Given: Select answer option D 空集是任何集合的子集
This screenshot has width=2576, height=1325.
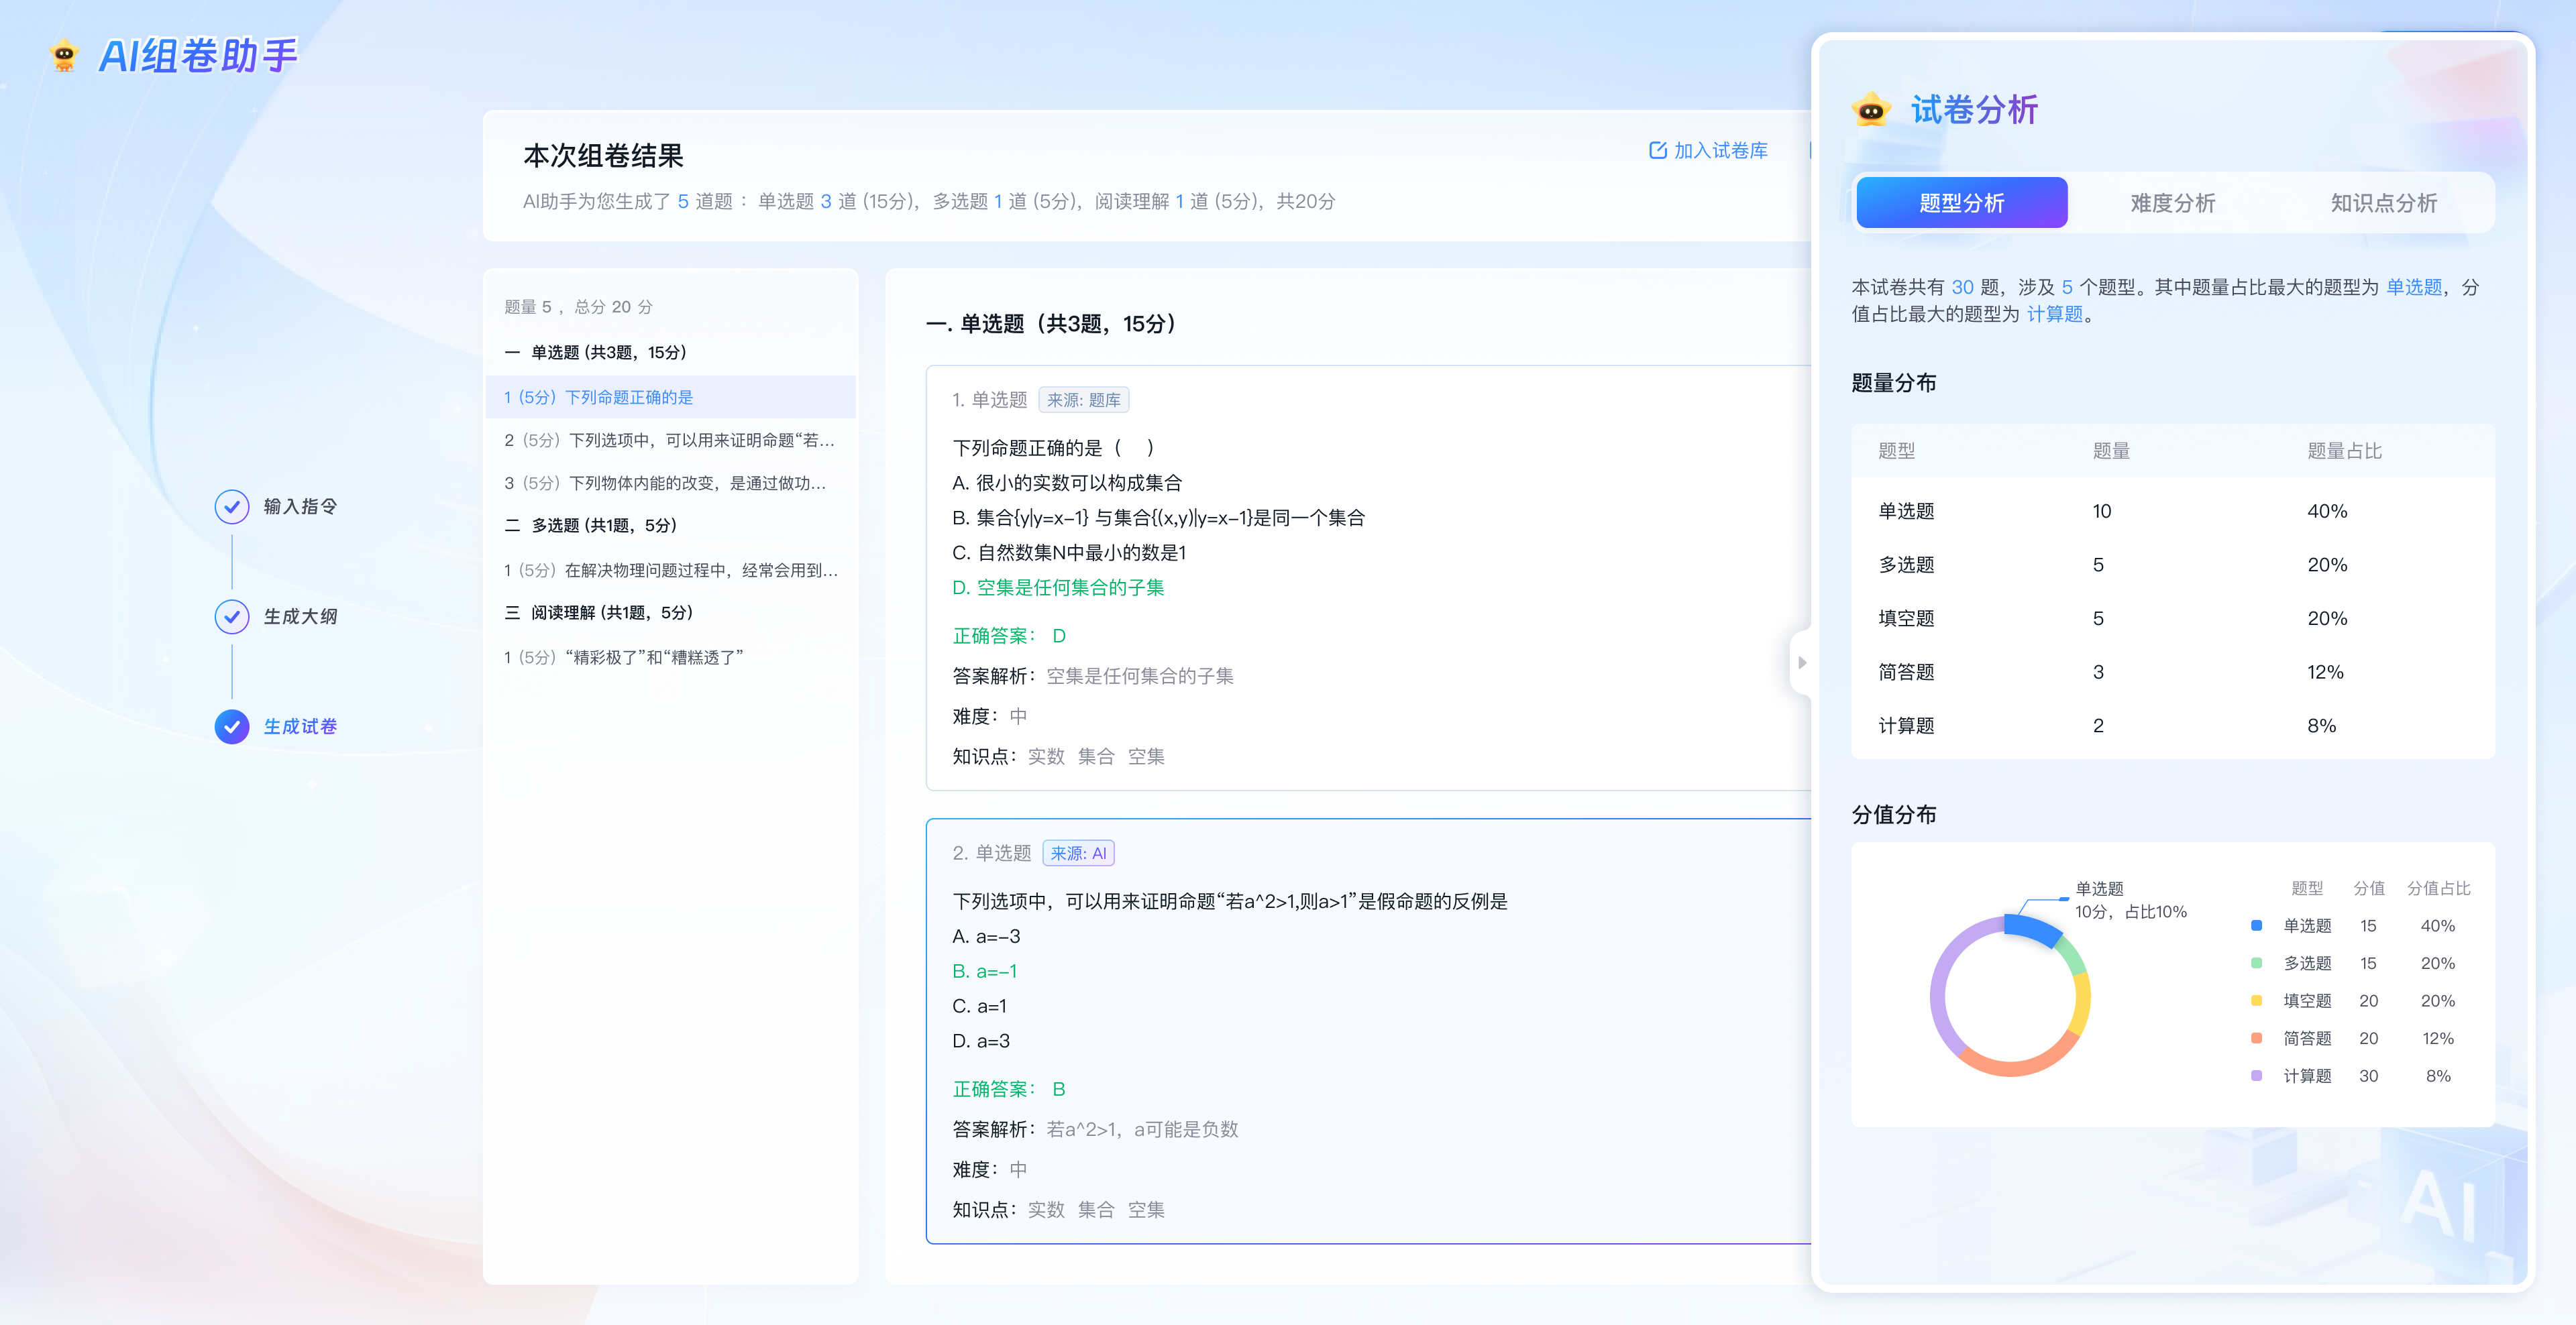Looking at the screenshot, I should tap(1058, 587).
